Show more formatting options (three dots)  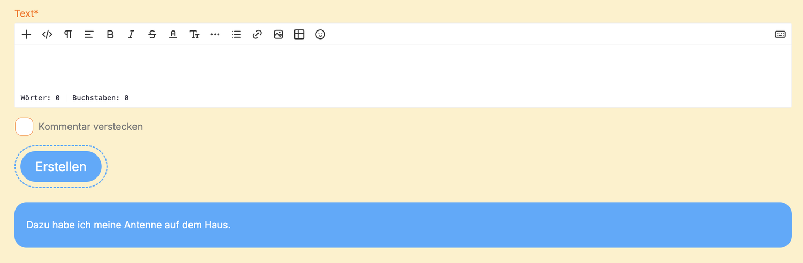[x=215, y=35]
